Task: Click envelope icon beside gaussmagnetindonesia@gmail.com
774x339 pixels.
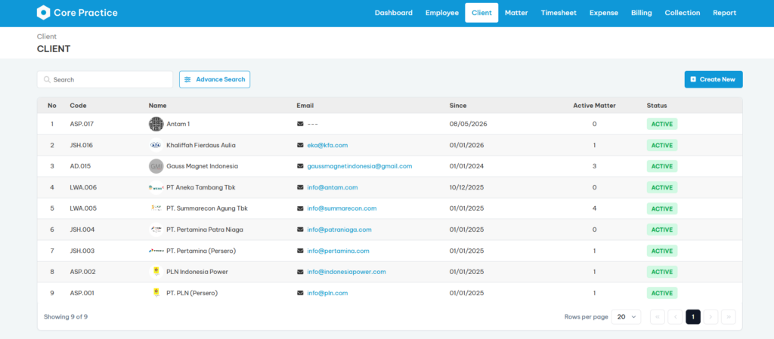Action: 300,167
